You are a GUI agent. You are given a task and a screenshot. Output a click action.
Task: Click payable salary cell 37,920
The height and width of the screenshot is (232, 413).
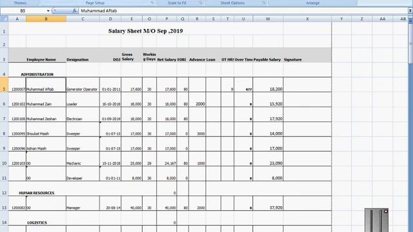[x=268, y=204]
